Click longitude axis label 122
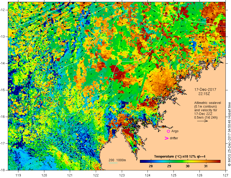 coord(96,175)
